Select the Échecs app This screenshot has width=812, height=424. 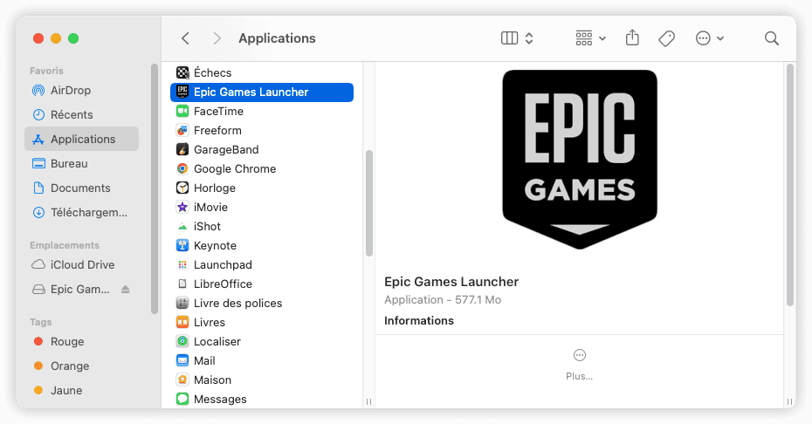click(x=262, y=73)
